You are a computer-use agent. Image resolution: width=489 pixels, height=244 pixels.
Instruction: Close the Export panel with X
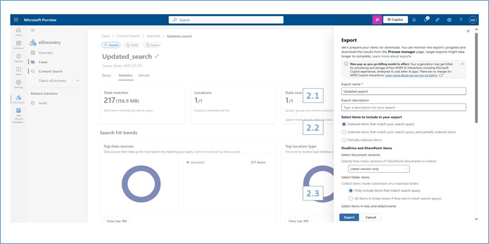(468, 31)
